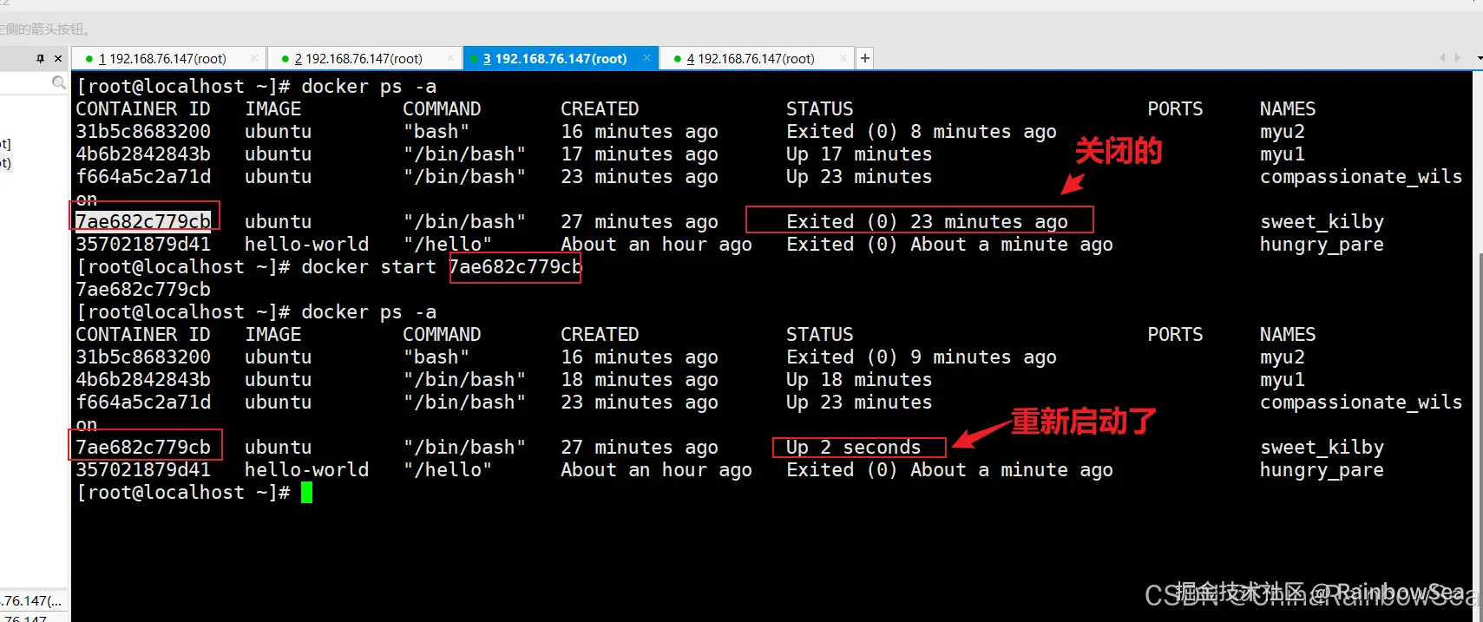The width and height of the screenshot is (1483, 622).
Task: Click the search magnifier in side panel
Action: coord(58,82)
